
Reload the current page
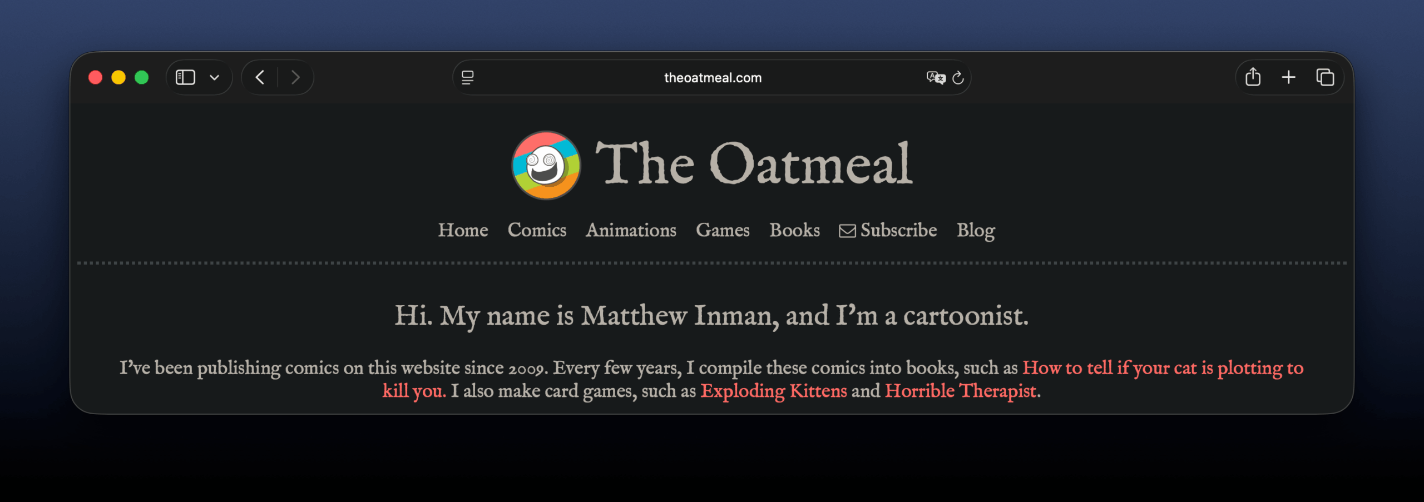pyautogui.click(x=958, y=77)
